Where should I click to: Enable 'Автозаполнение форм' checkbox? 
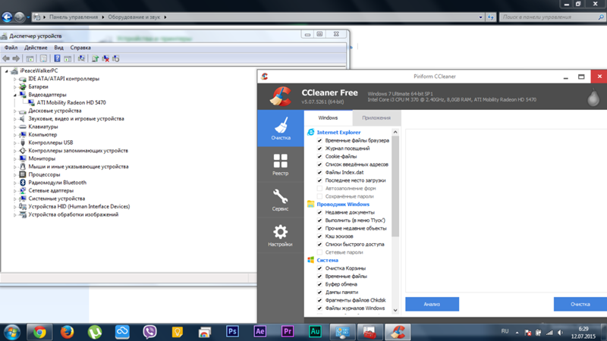(x=319, y=188)
